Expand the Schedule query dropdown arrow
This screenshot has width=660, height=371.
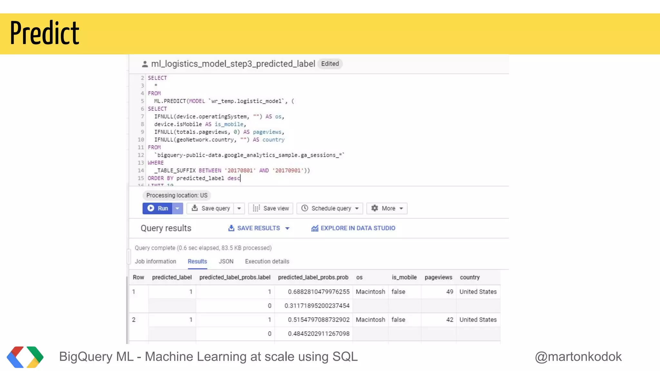[x=357, y=208]
